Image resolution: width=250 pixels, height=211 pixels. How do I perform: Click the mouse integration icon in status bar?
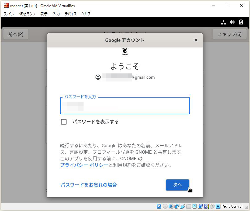[x=212, y=206]
